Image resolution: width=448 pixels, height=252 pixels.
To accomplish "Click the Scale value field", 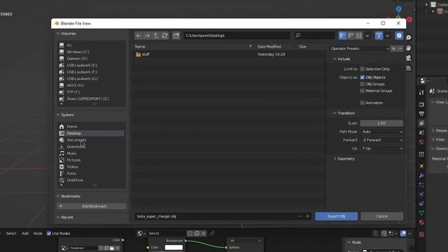I will (x=381, y=123).
